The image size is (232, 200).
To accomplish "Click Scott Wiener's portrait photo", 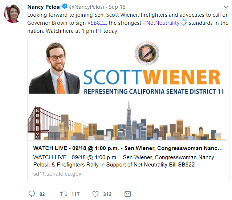I will [x=54, y=68].
